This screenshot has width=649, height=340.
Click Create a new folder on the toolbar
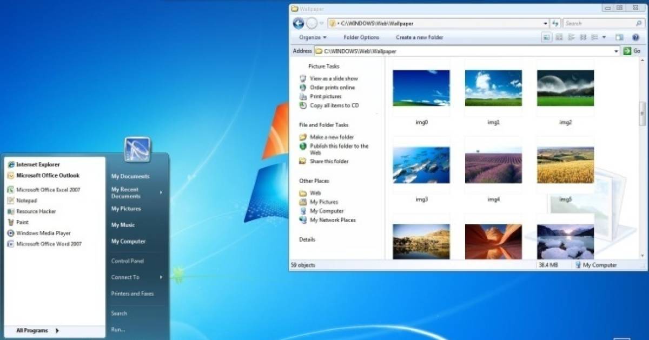[420, 37]
